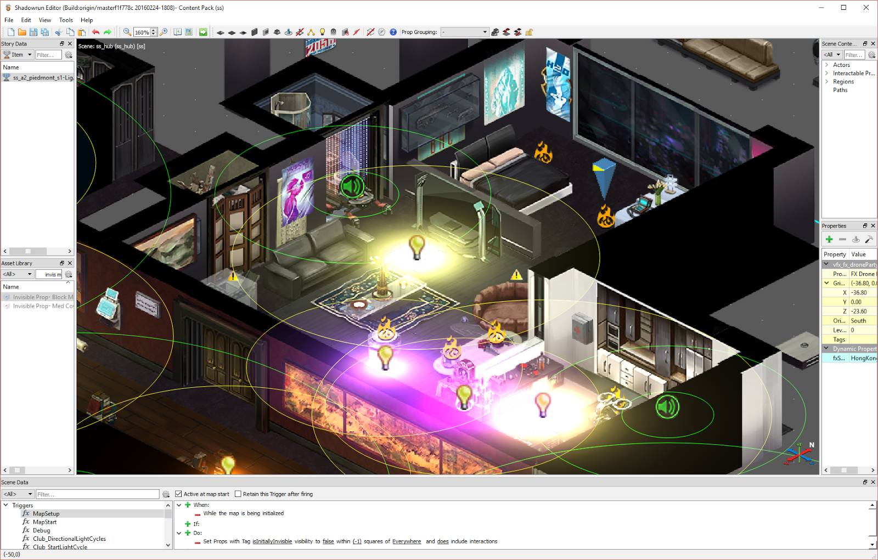878x560 pixels.
Task: Open Asset Library filter settings gear
Action: click(x=69, y=274)
